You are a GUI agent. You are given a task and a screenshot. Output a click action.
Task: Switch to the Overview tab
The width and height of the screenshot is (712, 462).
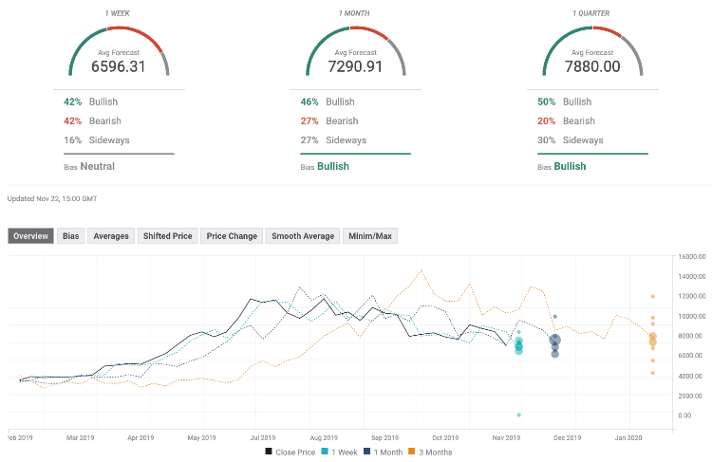(31, 236)
